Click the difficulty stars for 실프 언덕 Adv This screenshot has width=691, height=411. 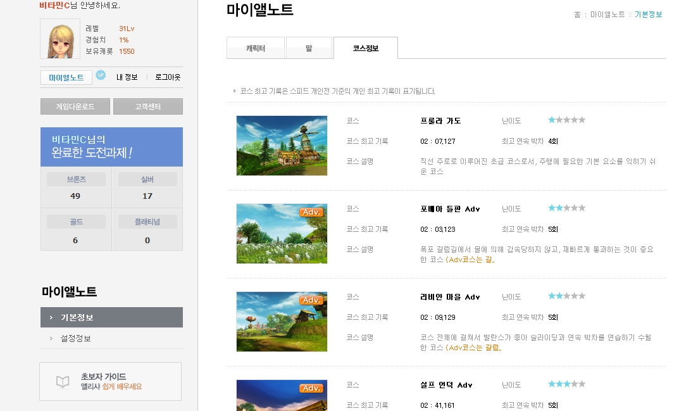[x=567, y=384]
